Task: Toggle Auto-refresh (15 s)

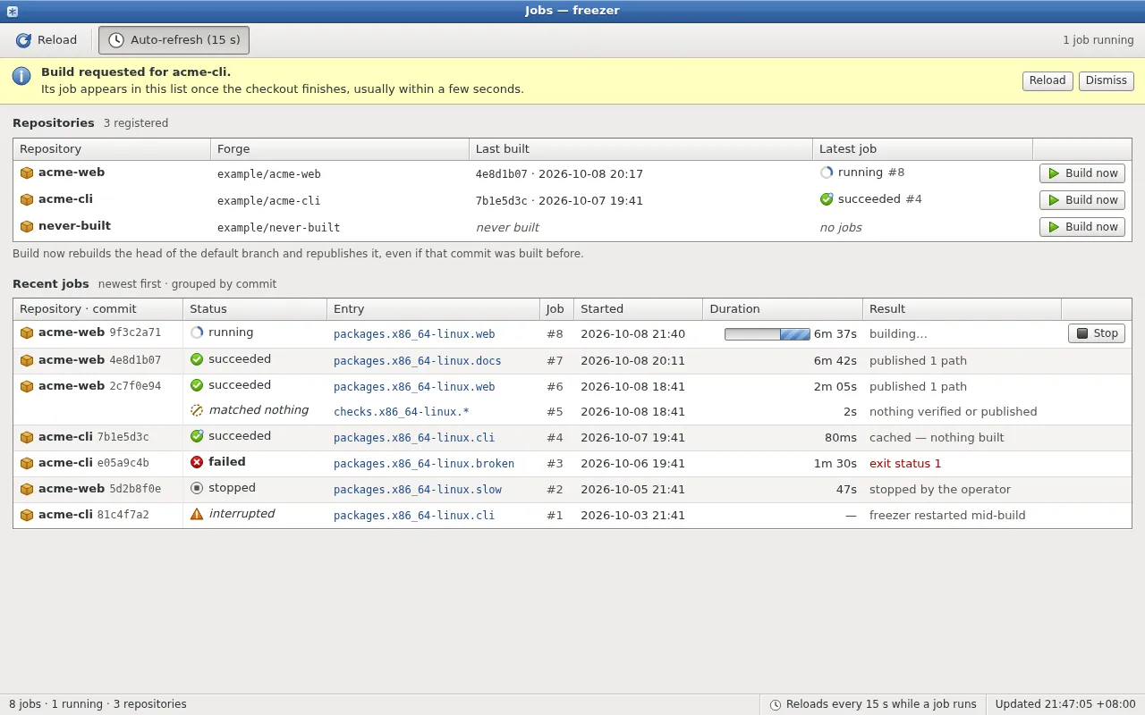Action: pos(174,40)
